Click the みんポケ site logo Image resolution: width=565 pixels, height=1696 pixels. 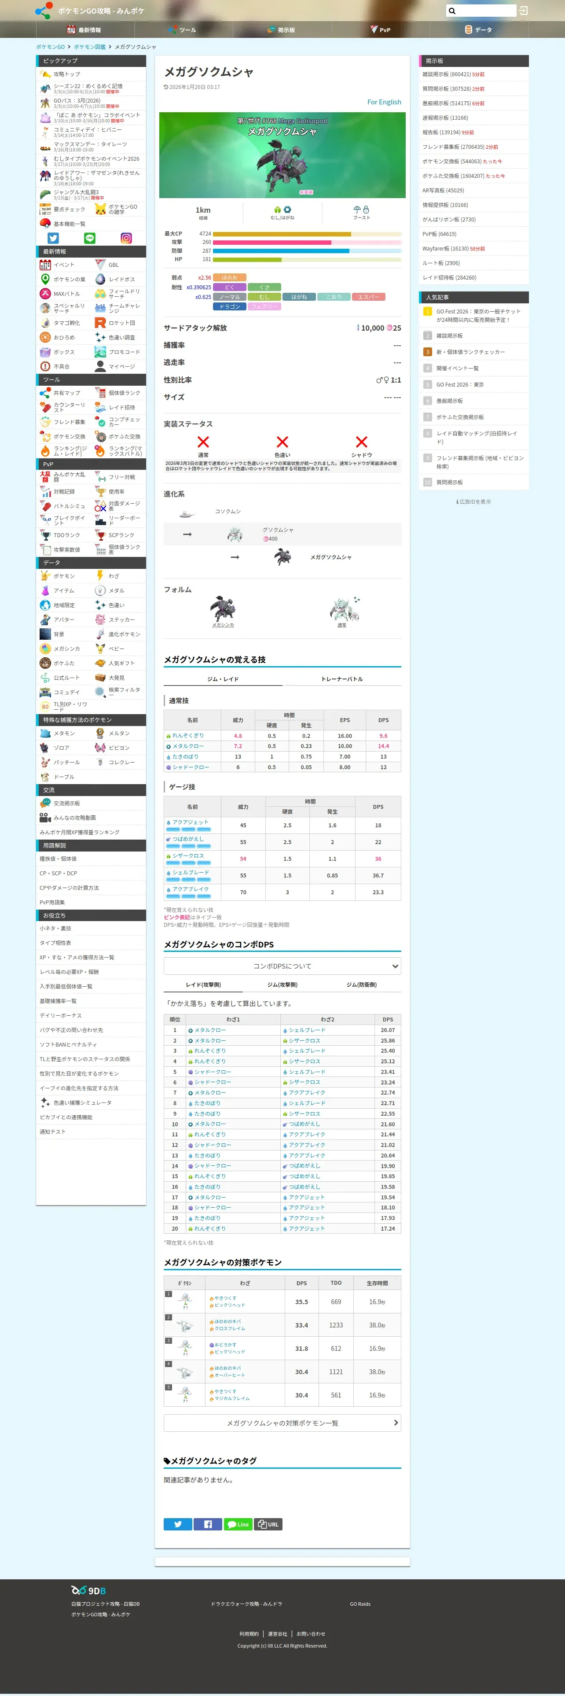click(44, 11)
